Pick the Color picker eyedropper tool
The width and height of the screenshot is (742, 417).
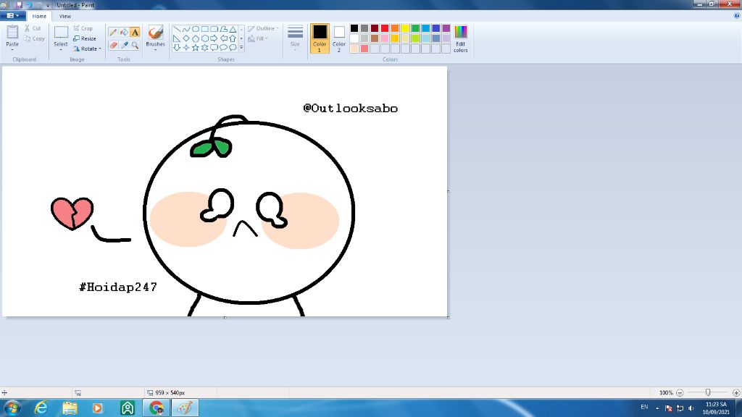click(x=124, y=45)
